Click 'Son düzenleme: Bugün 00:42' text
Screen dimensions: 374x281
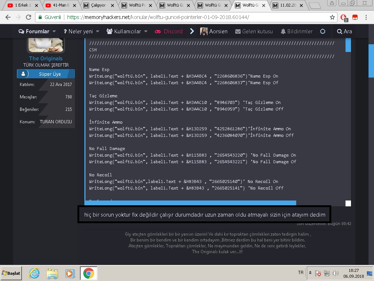tap(324, 224)
